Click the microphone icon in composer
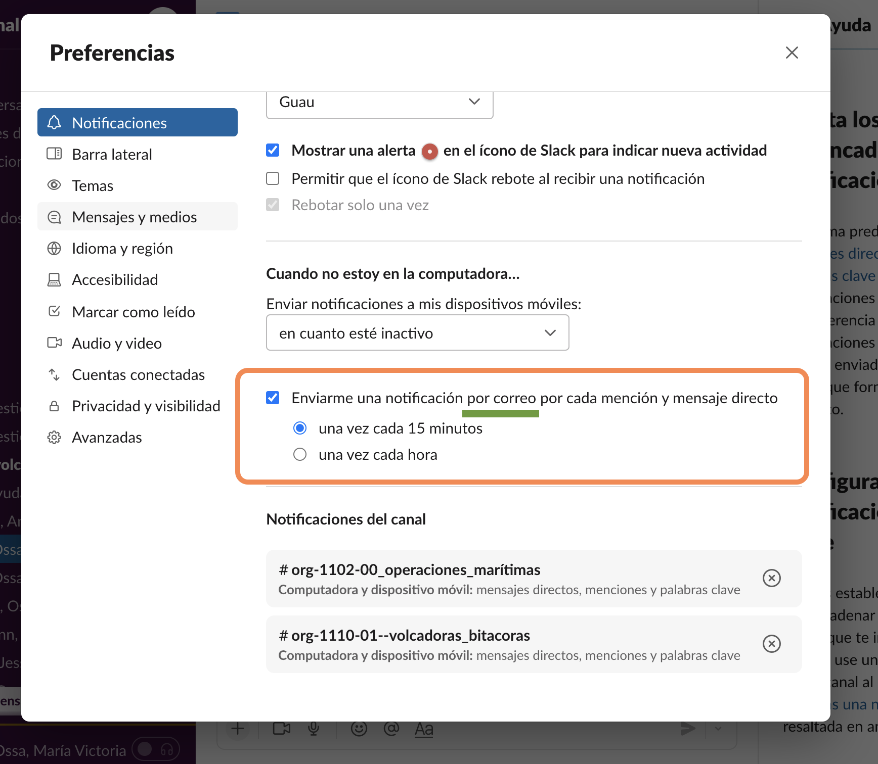878x764 pixels. (x=314, y=729)
